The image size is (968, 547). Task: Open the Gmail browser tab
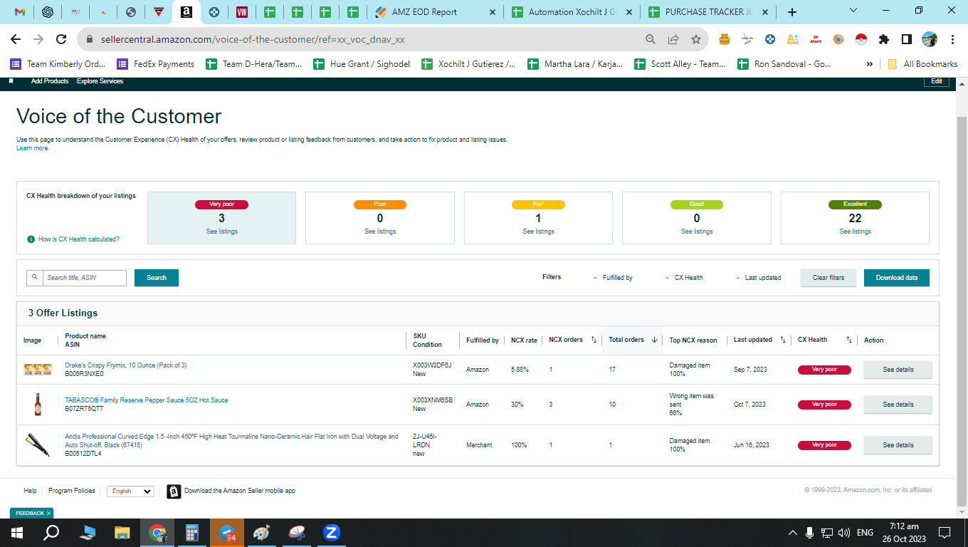pyautogui.click(x=20, y=12)
